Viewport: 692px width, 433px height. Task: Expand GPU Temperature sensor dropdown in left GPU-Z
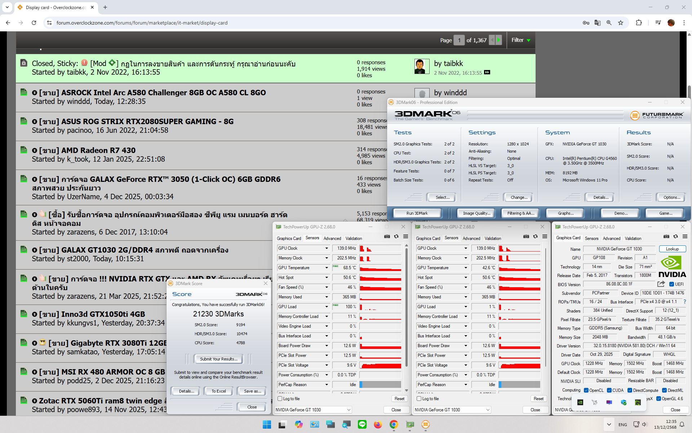pyautogui.click(x=327, y=268)
